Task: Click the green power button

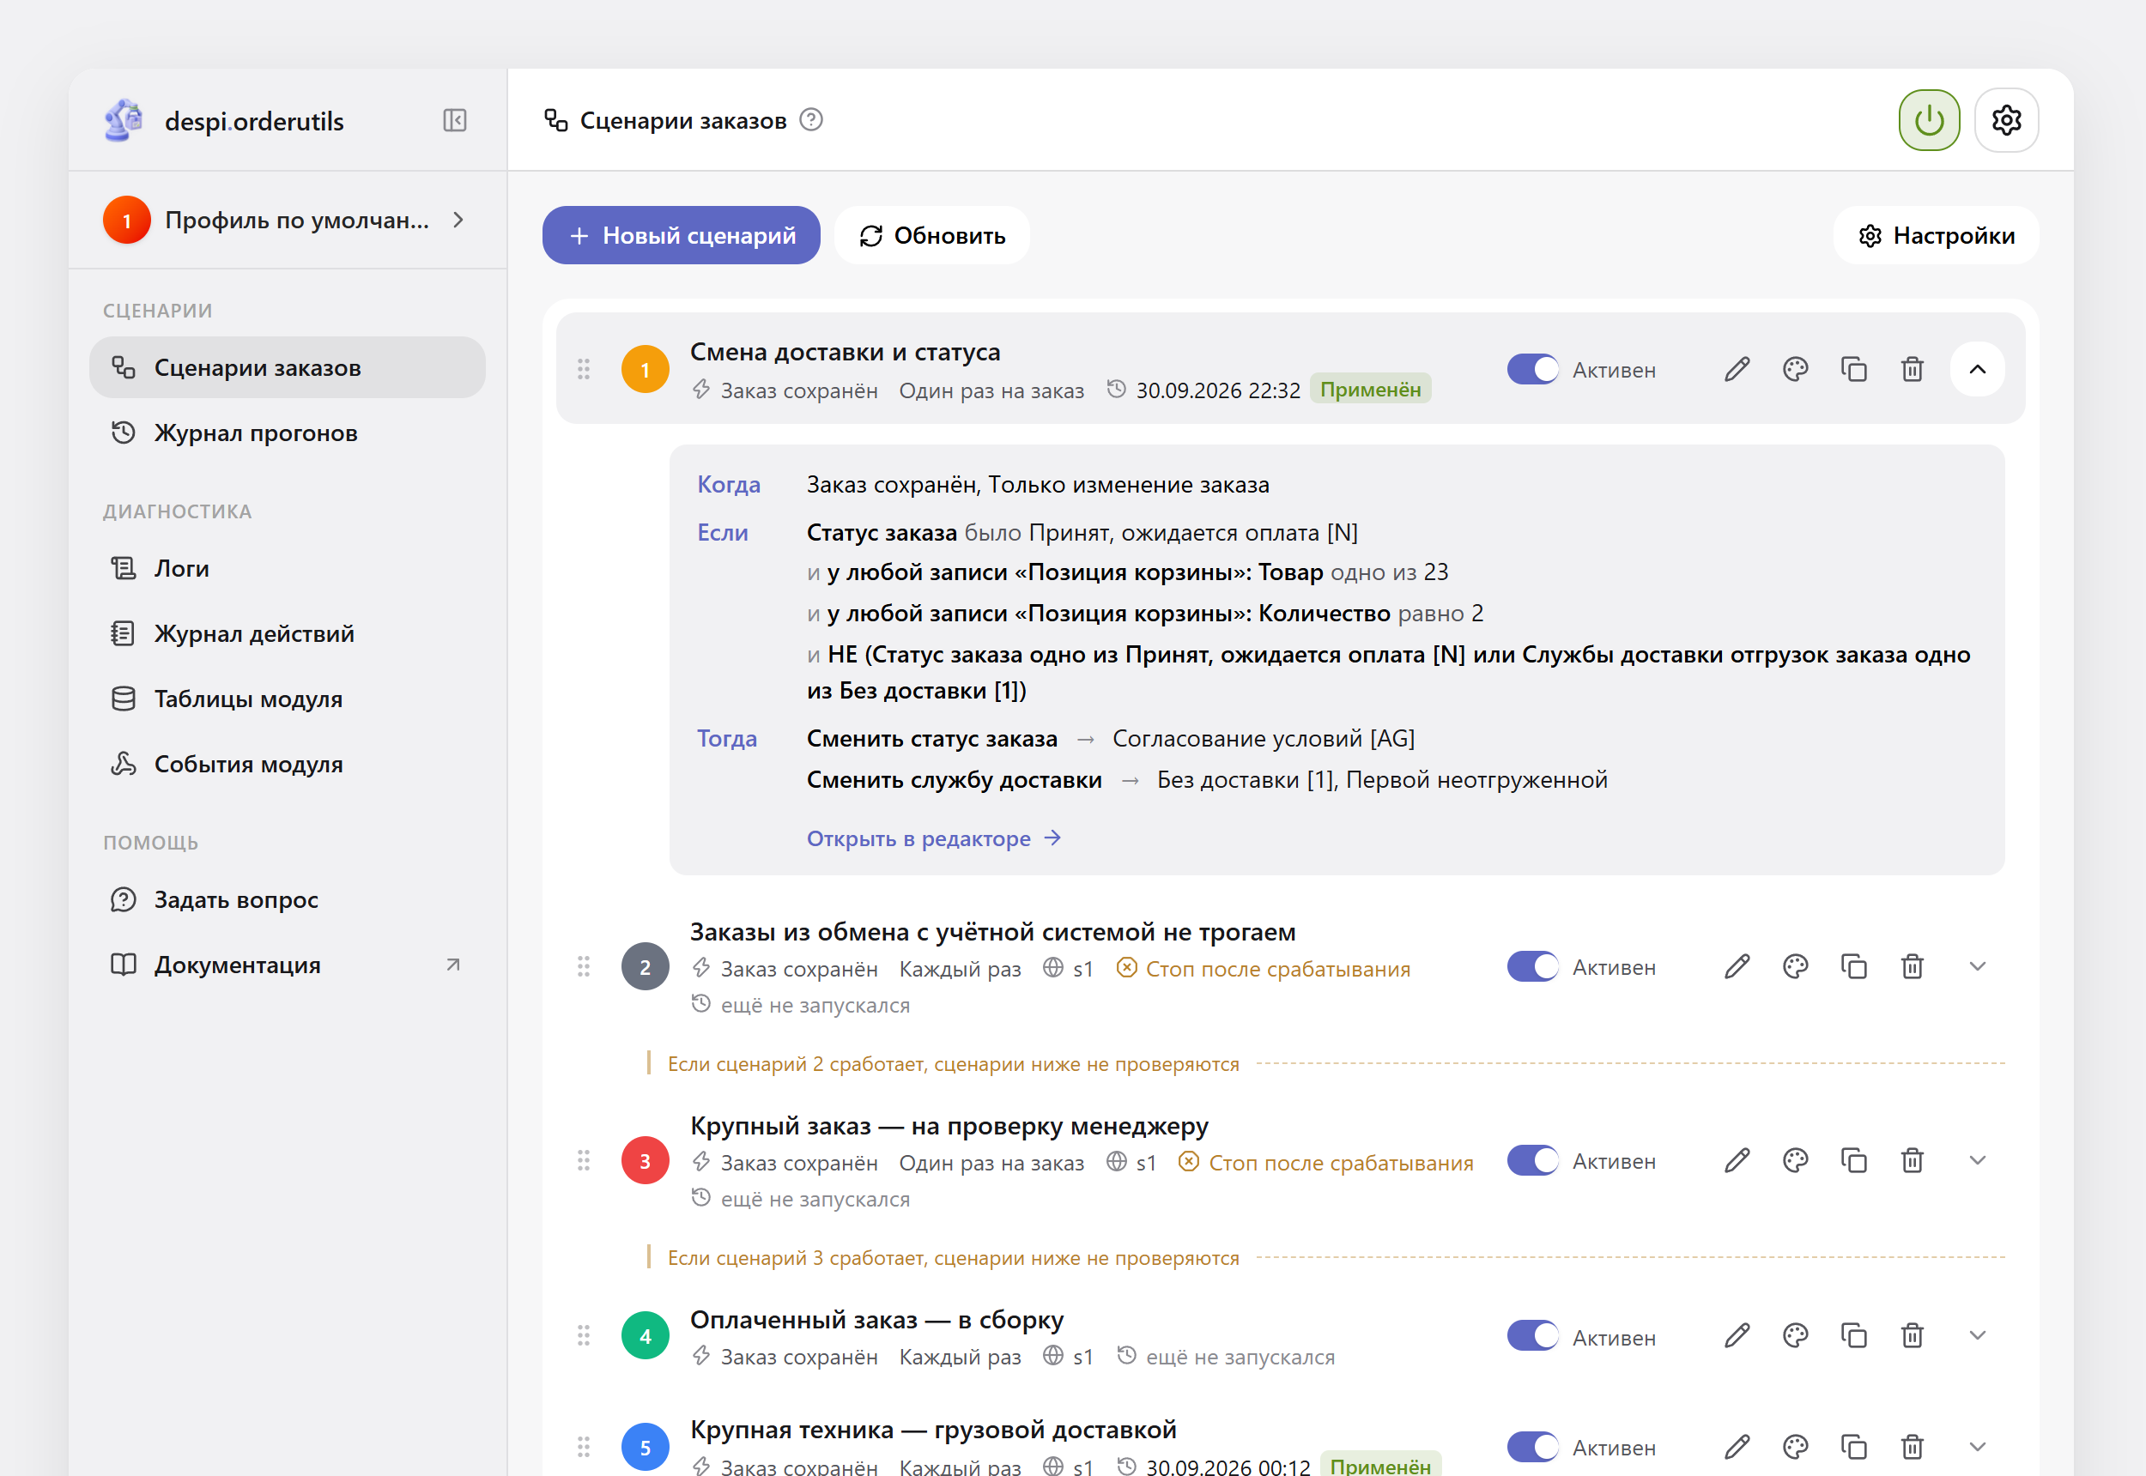Action: tap(1929, 120)
